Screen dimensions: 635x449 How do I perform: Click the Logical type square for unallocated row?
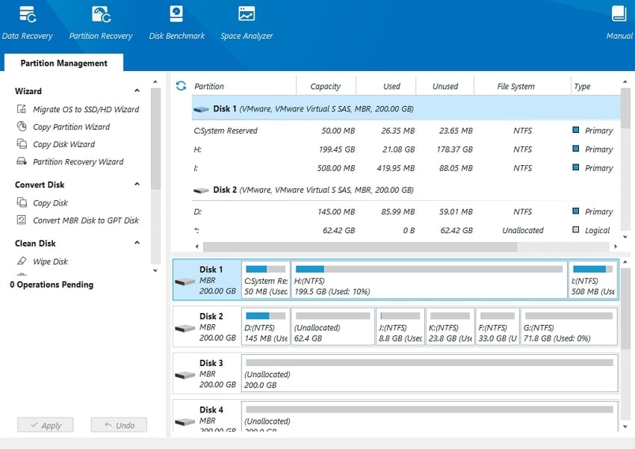point(575,229)
